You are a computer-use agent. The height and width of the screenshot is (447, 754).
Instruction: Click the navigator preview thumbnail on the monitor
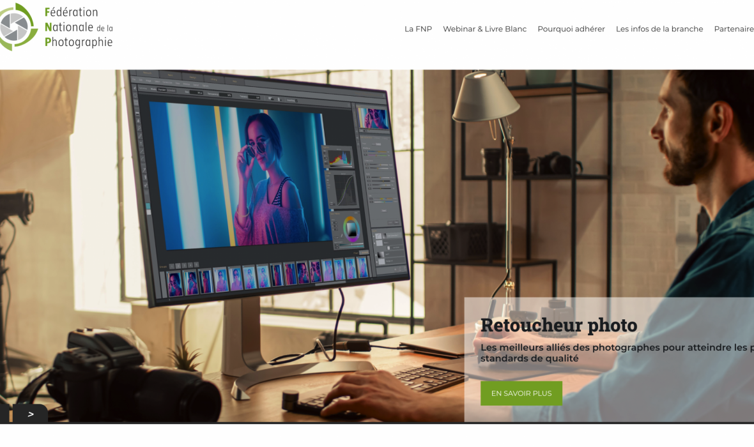[372, 118]
